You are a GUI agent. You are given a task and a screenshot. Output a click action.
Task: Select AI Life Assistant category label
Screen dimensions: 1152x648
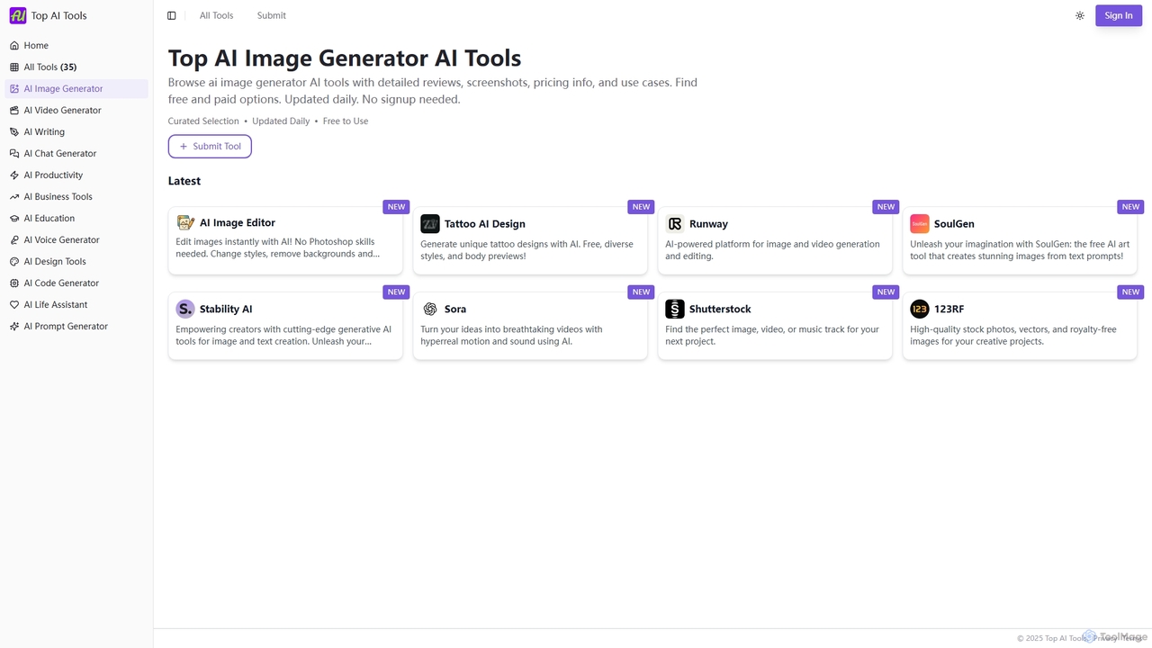56,304
